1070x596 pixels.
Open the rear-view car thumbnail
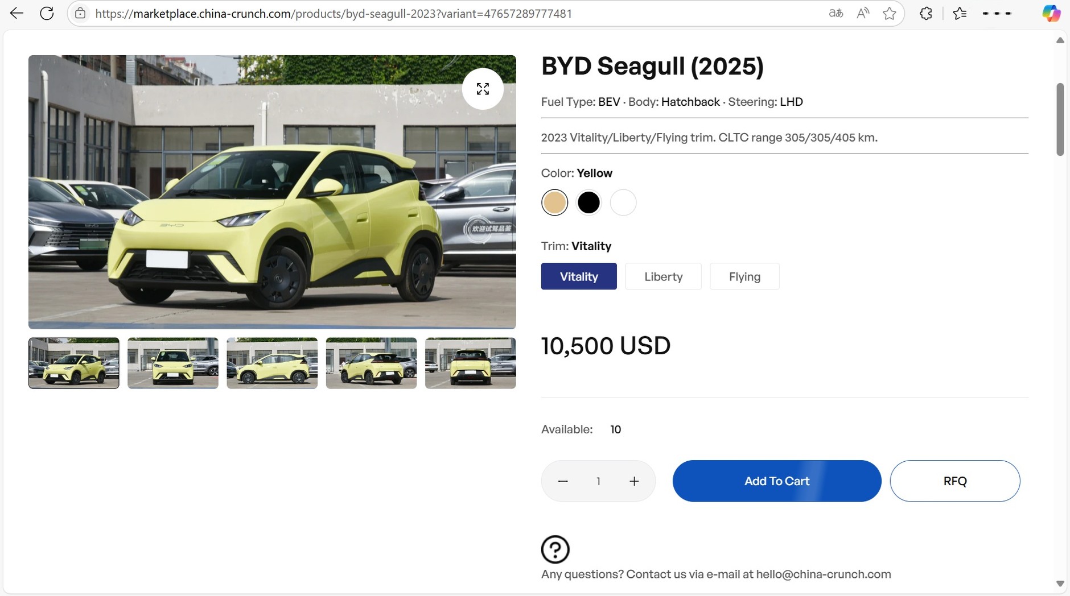pos(470,362)
